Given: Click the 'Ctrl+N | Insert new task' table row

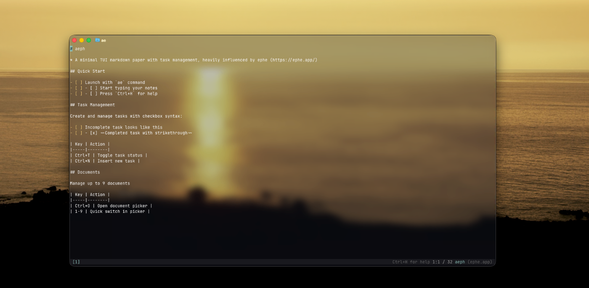Looking at the screenshot, I should [105, 161].
